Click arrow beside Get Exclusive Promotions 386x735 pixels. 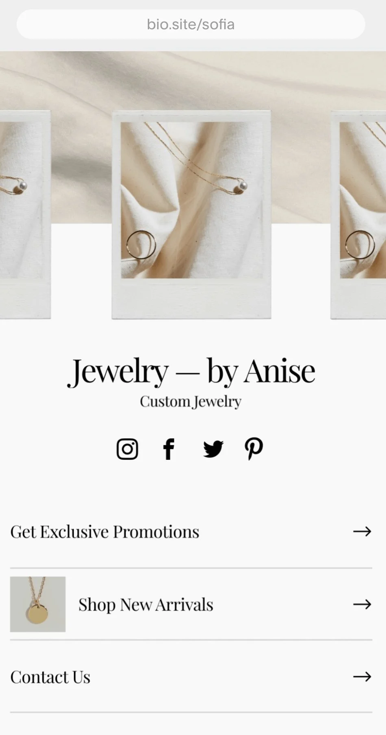pyautogui.click(x=362, y=531)
